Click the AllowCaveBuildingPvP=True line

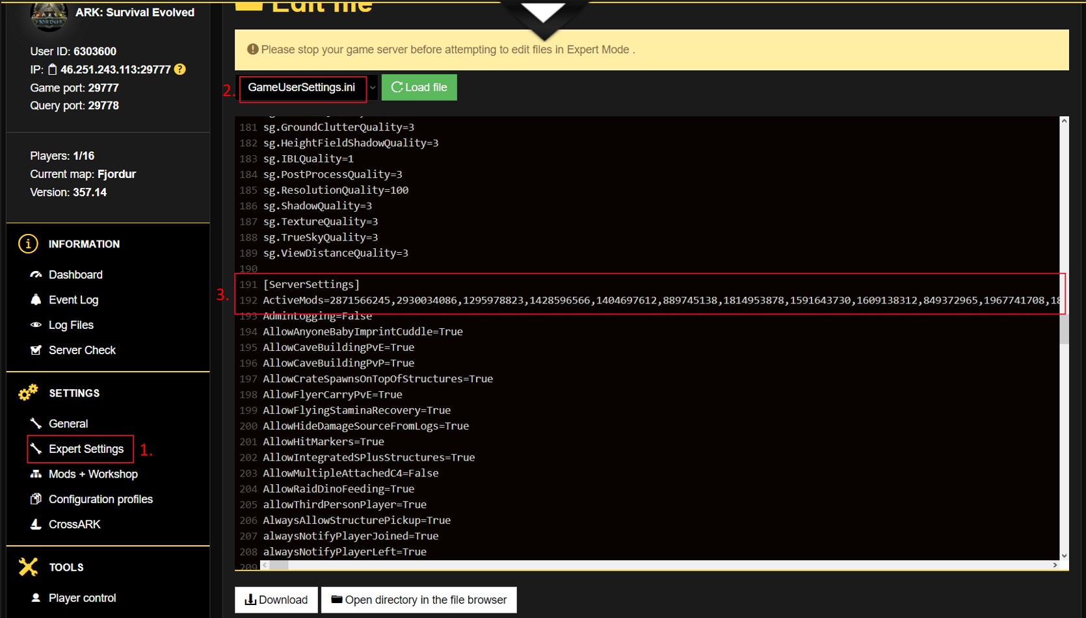pos(339,363)
